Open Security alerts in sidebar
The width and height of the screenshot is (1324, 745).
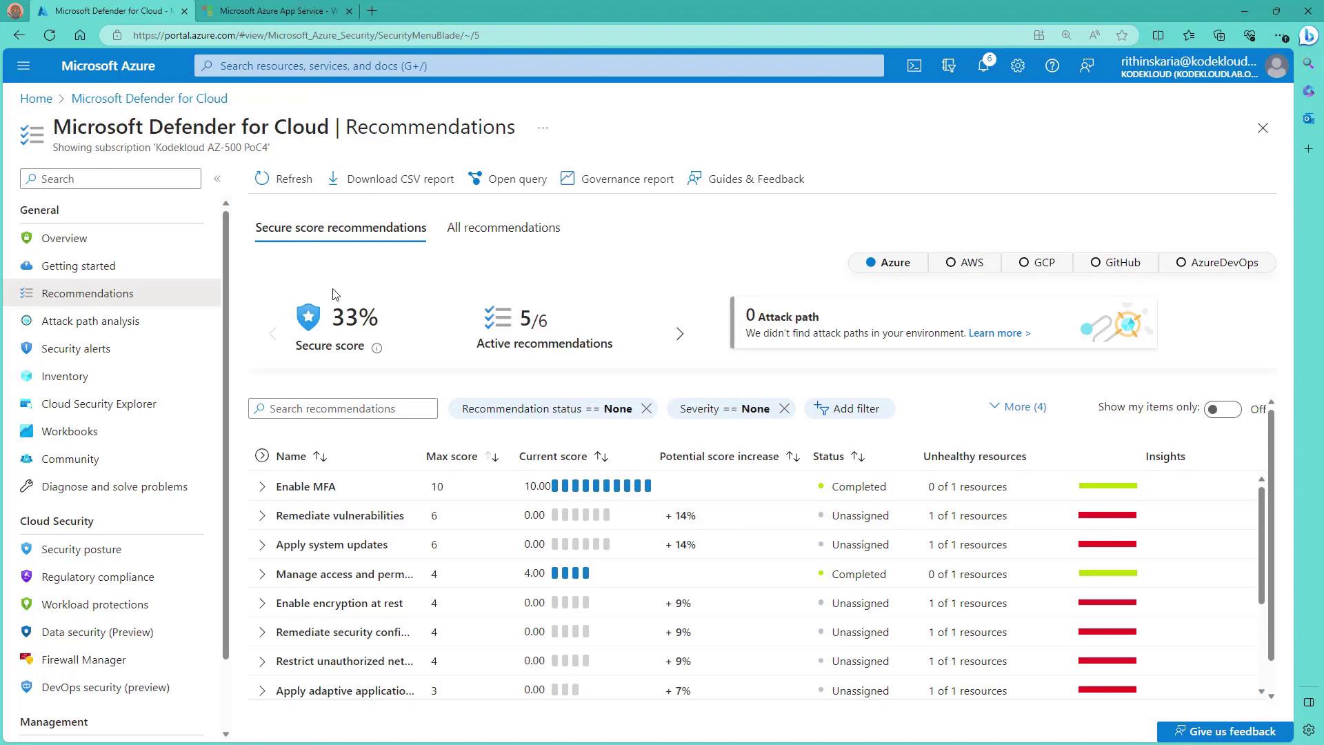[x=76, y=349]
